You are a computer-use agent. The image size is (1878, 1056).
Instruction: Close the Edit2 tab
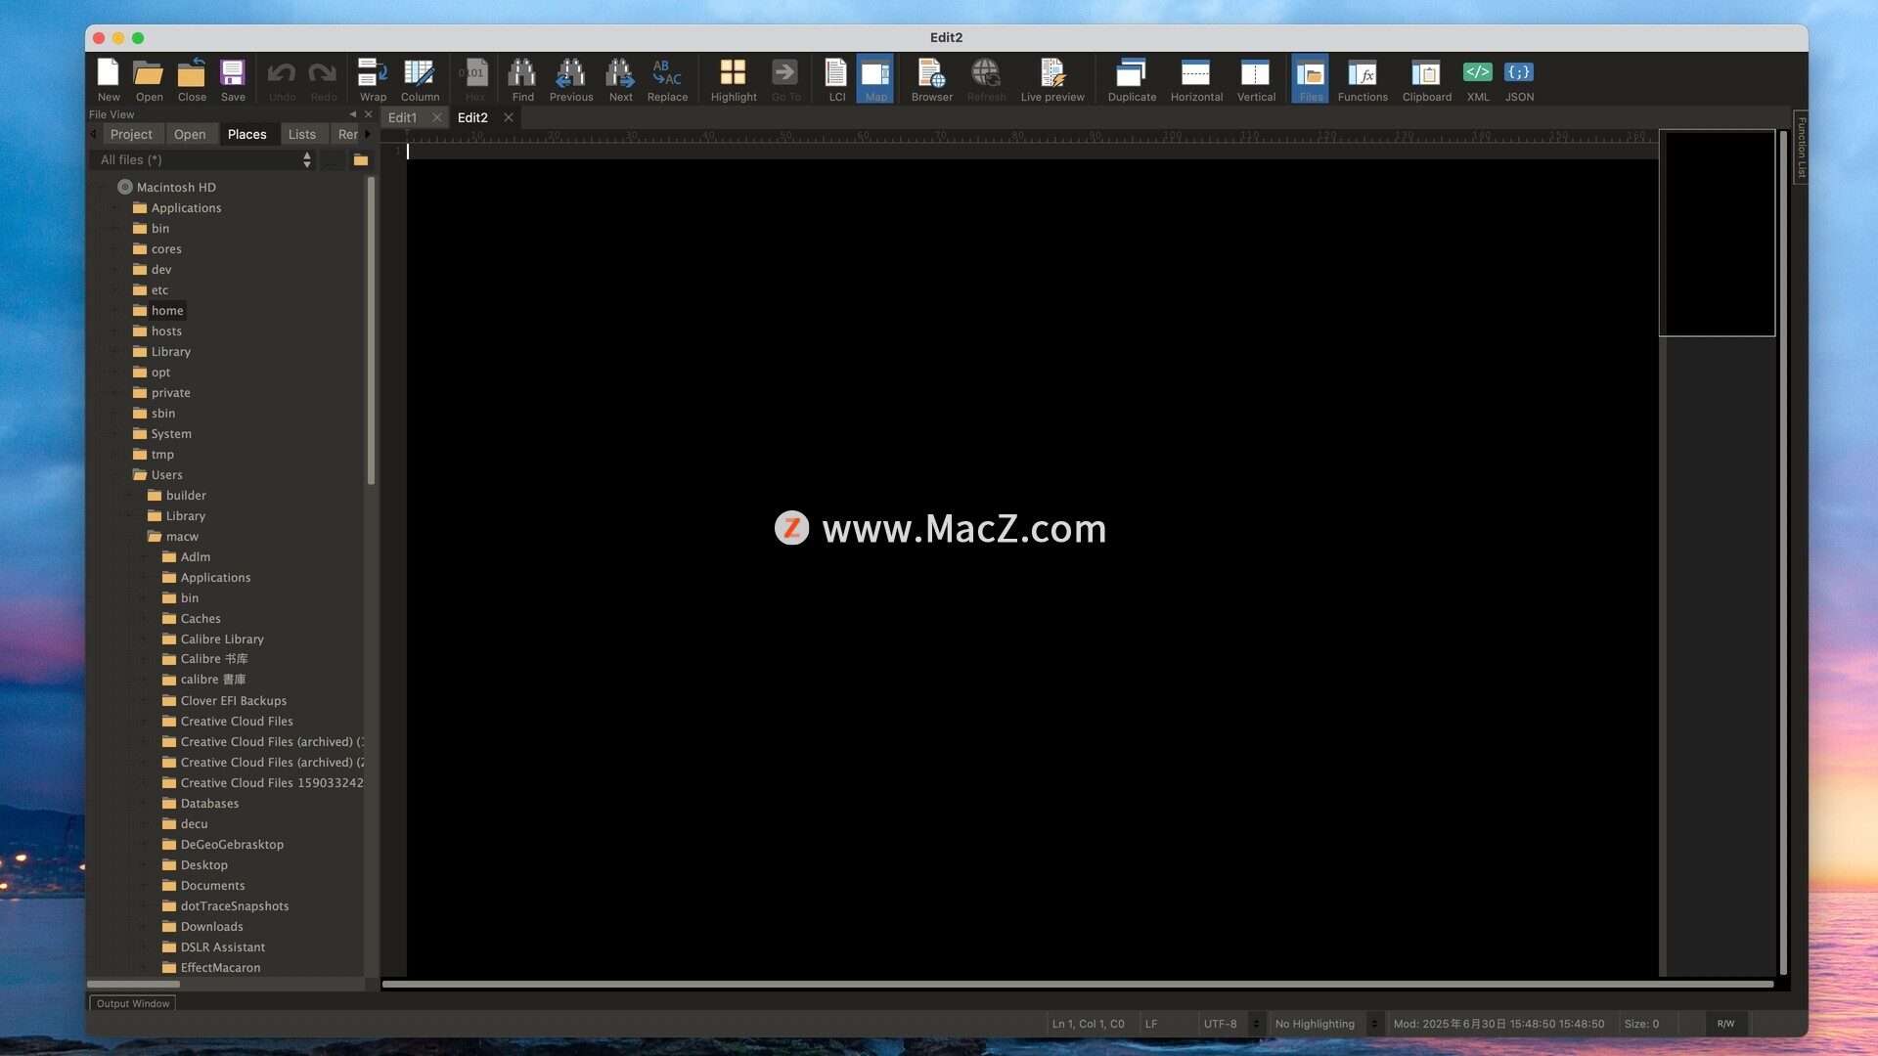click(509, 117)
